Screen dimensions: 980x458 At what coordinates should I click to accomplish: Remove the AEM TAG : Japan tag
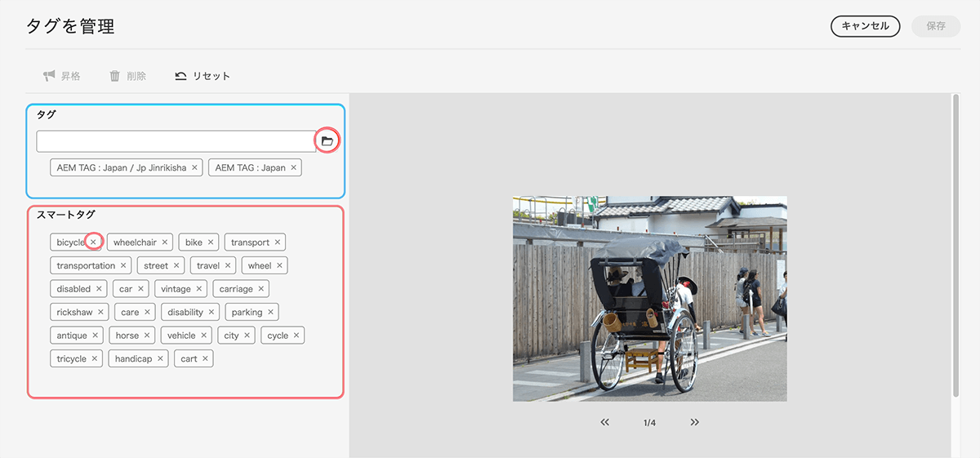[x=294, y=167]
